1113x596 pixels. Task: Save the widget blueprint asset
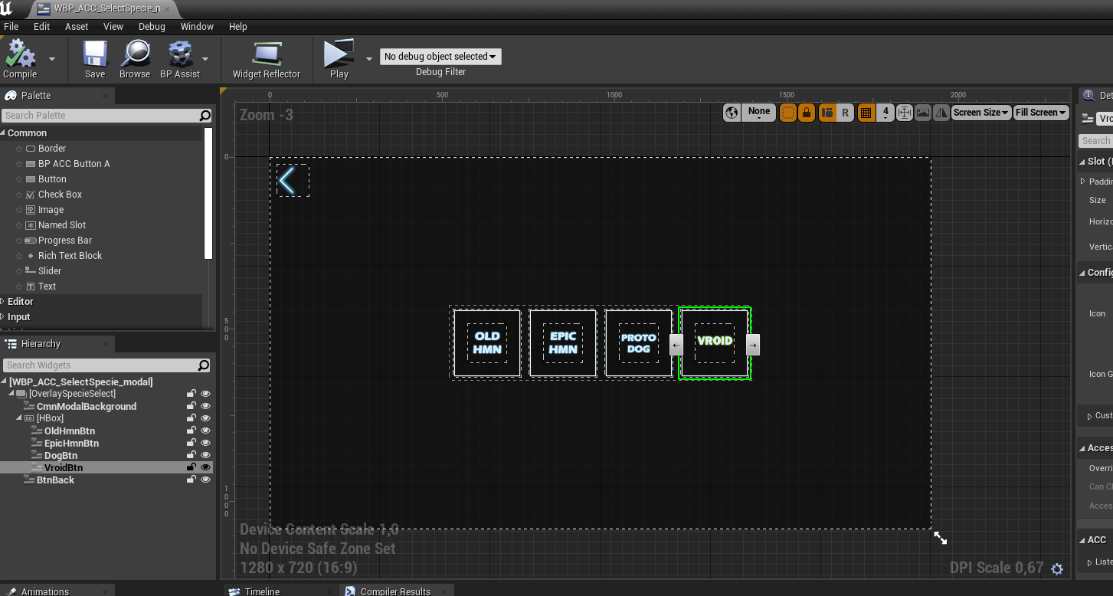(x=94, y=59)
